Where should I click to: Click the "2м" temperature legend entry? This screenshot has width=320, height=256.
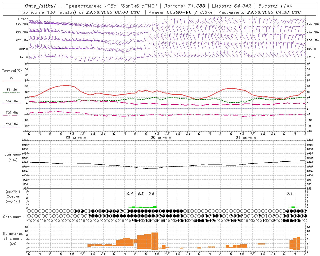tap(12, 78)
